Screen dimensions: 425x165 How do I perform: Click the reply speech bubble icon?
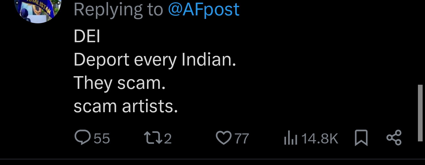pos(83,138)
